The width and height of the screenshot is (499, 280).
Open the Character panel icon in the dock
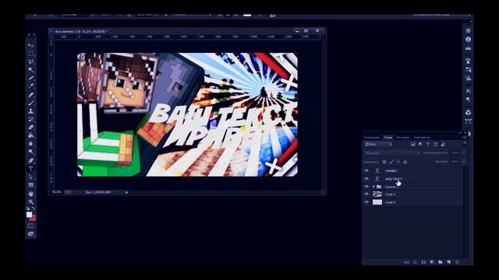click(x=468, y=91)
